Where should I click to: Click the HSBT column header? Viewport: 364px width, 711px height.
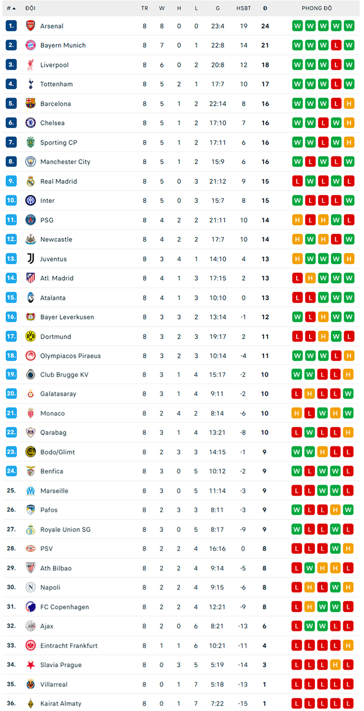point(244,8)
